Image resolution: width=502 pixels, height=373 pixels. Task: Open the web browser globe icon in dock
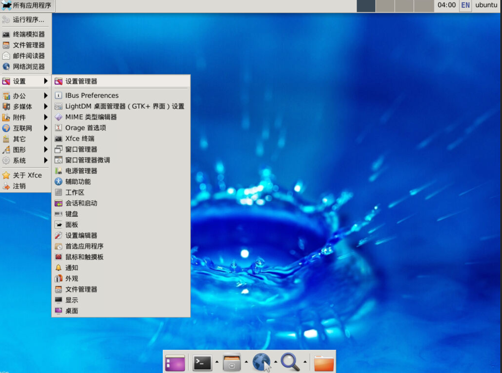point(262,362)
